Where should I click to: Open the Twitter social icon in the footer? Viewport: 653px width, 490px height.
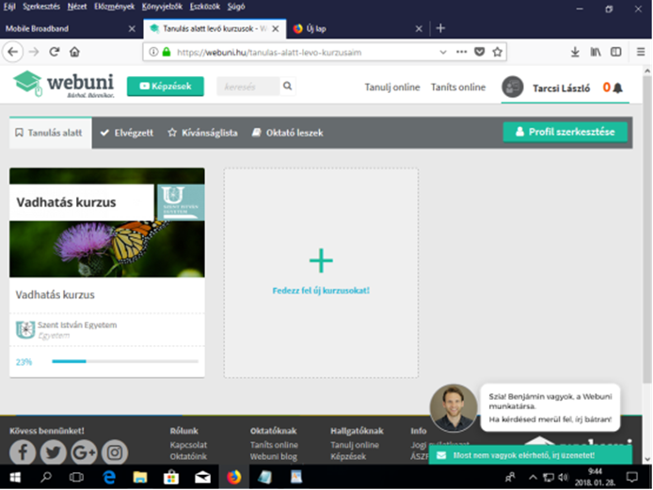(53, 452)
